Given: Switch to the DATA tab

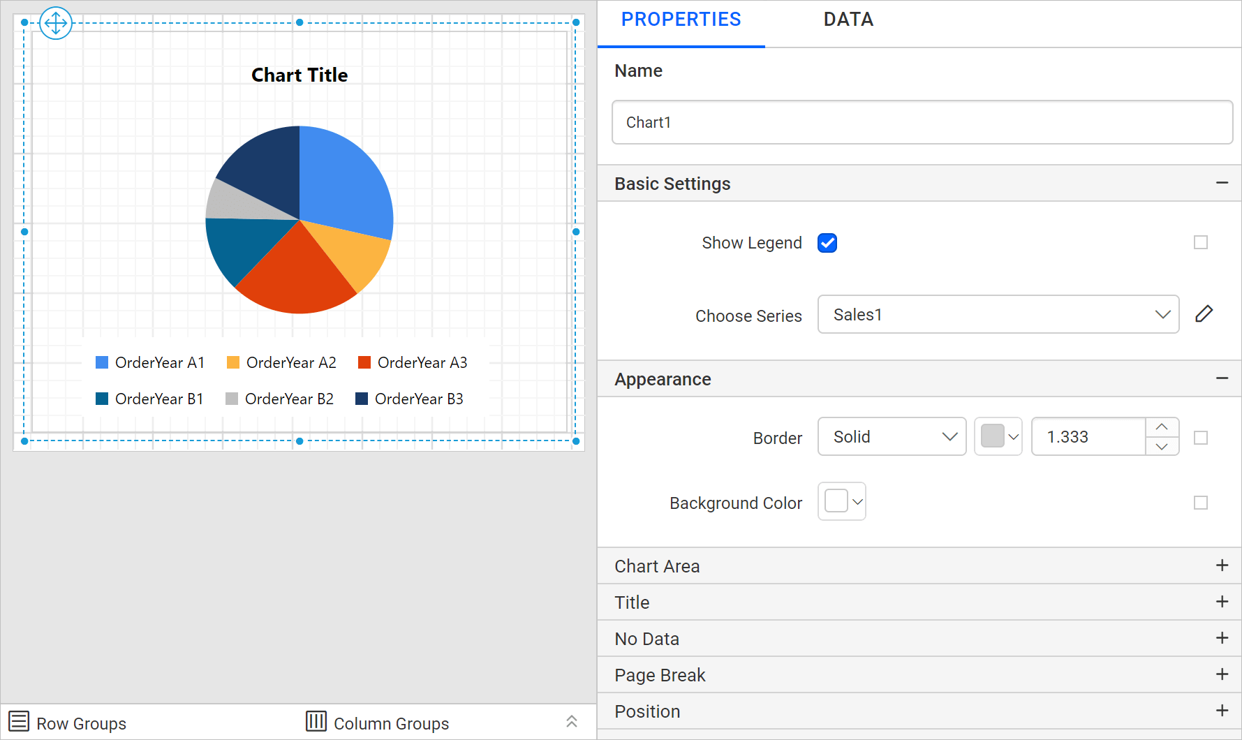Looking at the screenshot, I should pos(848,20).
